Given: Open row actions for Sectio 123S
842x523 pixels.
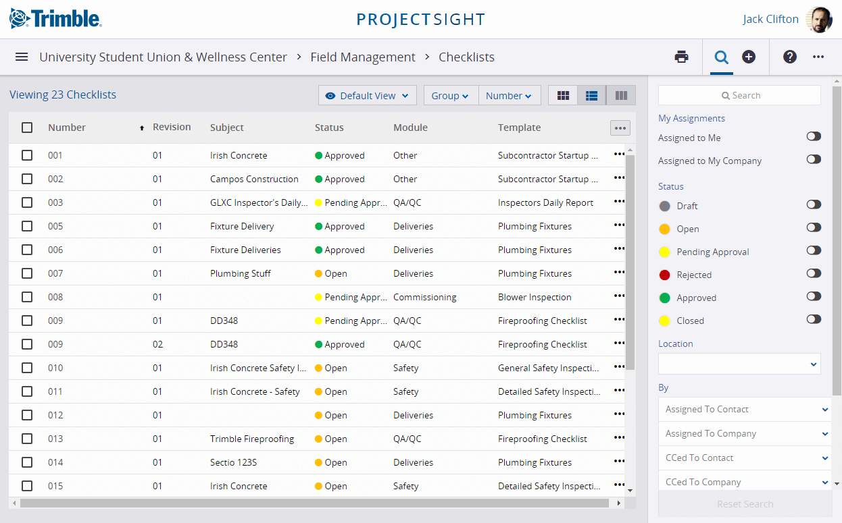Looking at the screenshot, I should [x=619, y=462].
